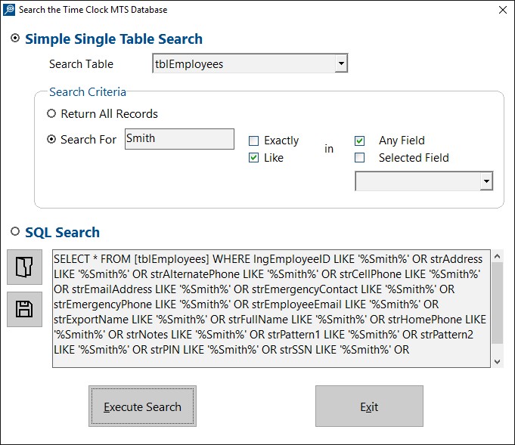Click the Smith search text field
This screenshot has width=515, height=445.
tap(179, 139)
